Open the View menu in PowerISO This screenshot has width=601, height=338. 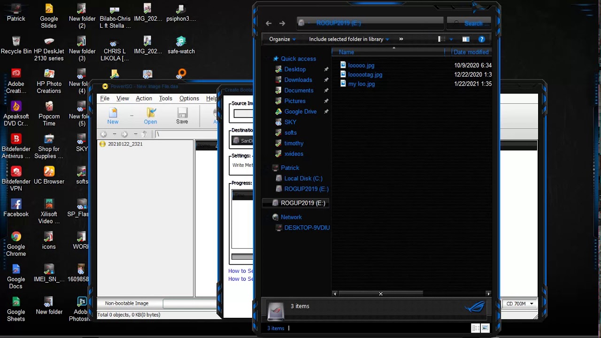tap(123, 99)
